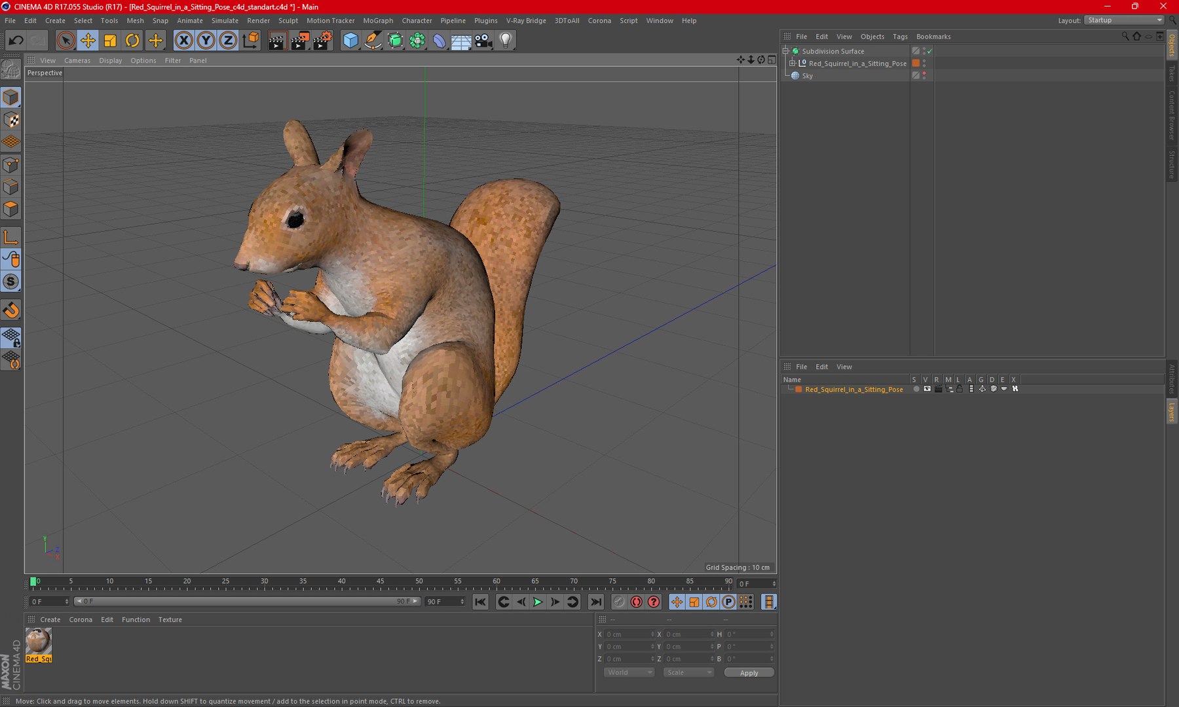Click the Undo arrow icon
This screenshot has width=1179, height=707.
click(16, 41)
